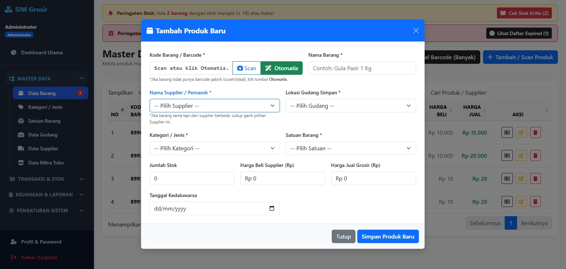Expand TRANSAKSI & STOK section
Screen dimensions: 566x269
tap(47, 179)
